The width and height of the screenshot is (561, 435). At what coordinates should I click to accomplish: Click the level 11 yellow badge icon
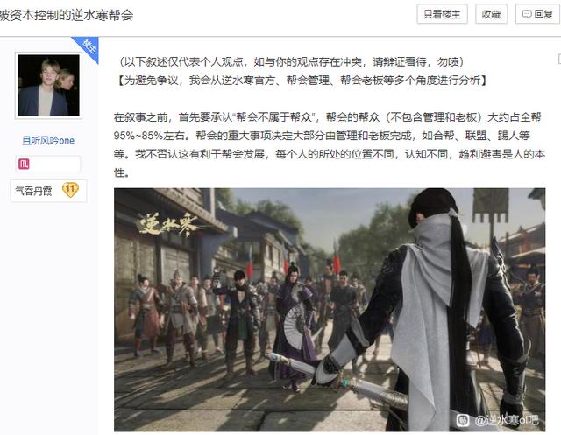(70, 190)
